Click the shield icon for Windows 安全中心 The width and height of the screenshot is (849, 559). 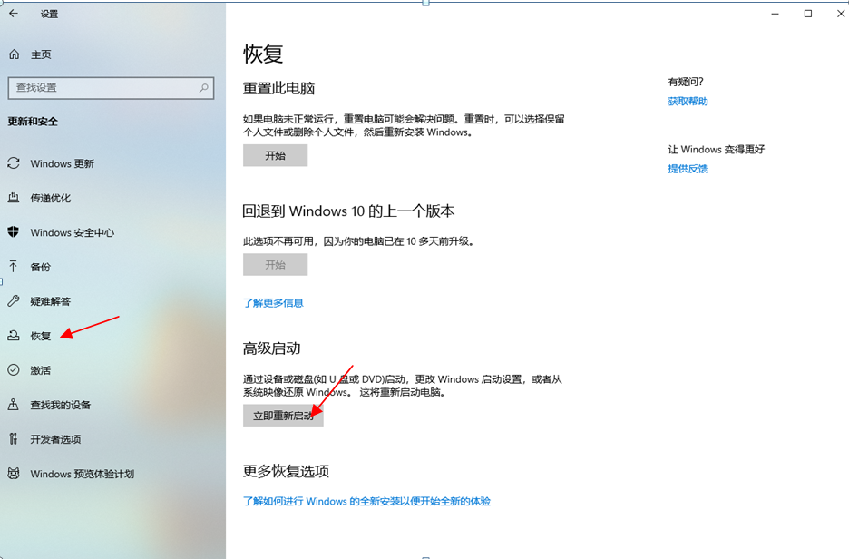click(14, 231)
